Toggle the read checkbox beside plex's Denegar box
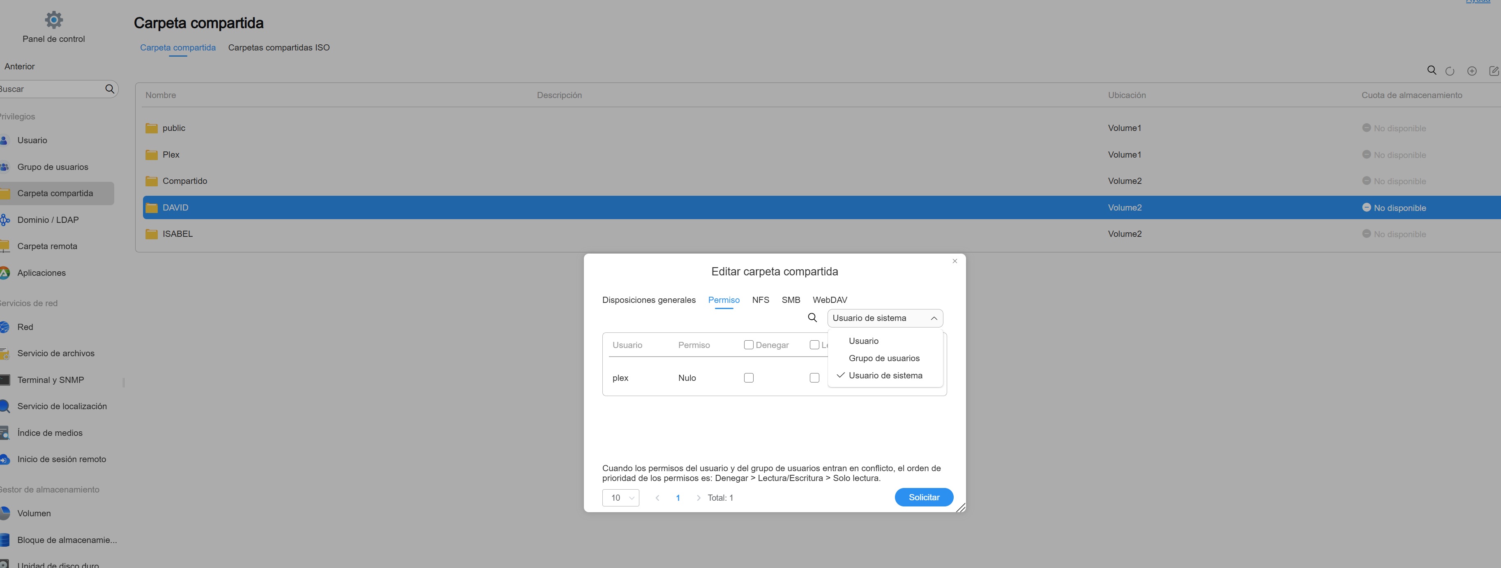 [814, 378]
